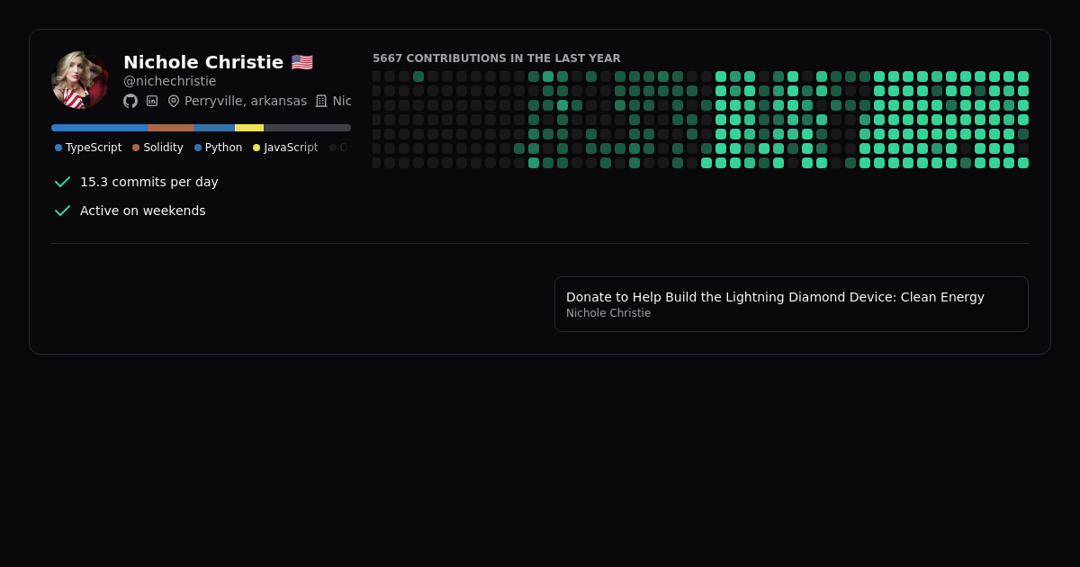Click the @nichechristie username

170,81
